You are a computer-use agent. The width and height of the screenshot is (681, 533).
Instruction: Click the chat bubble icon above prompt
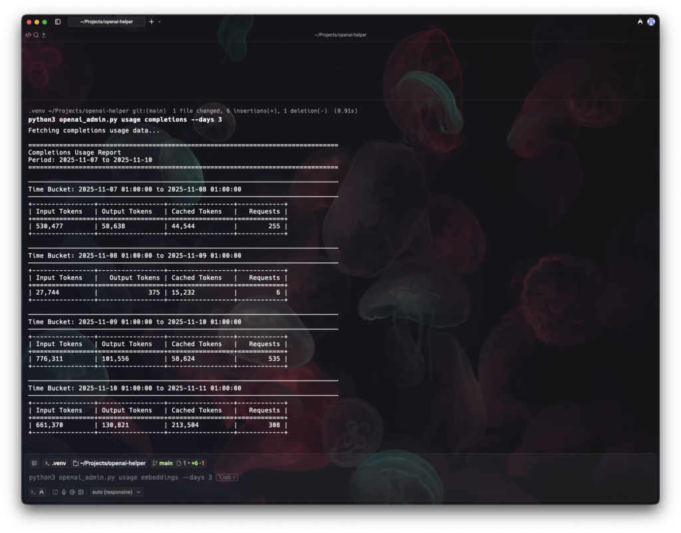[34, 463]
